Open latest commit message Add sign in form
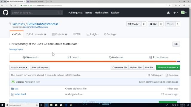191x107 pixels. pyautogui.click(x=33, y=82)
